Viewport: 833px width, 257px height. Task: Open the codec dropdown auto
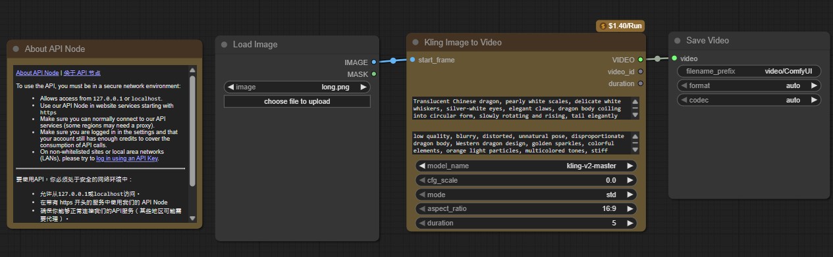click(x=749, y=100)
